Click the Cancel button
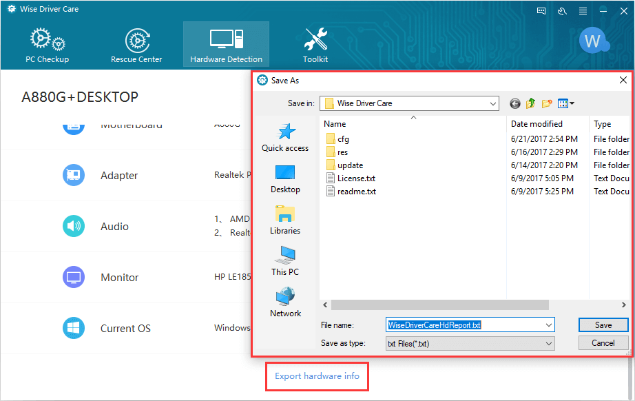 coord(603,343)
